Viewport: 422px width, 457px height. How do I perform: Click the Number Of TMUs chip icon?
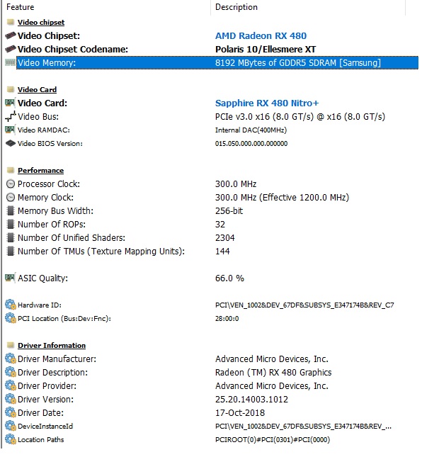click(11, 251)
